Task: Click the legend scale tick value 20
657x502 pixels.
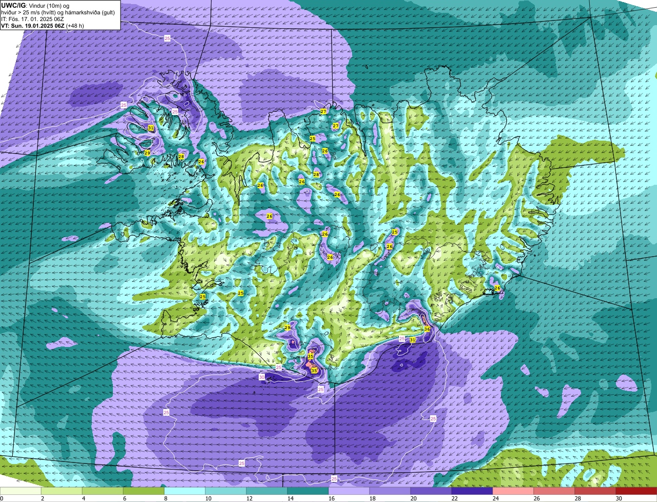Action: pos(413,498)
